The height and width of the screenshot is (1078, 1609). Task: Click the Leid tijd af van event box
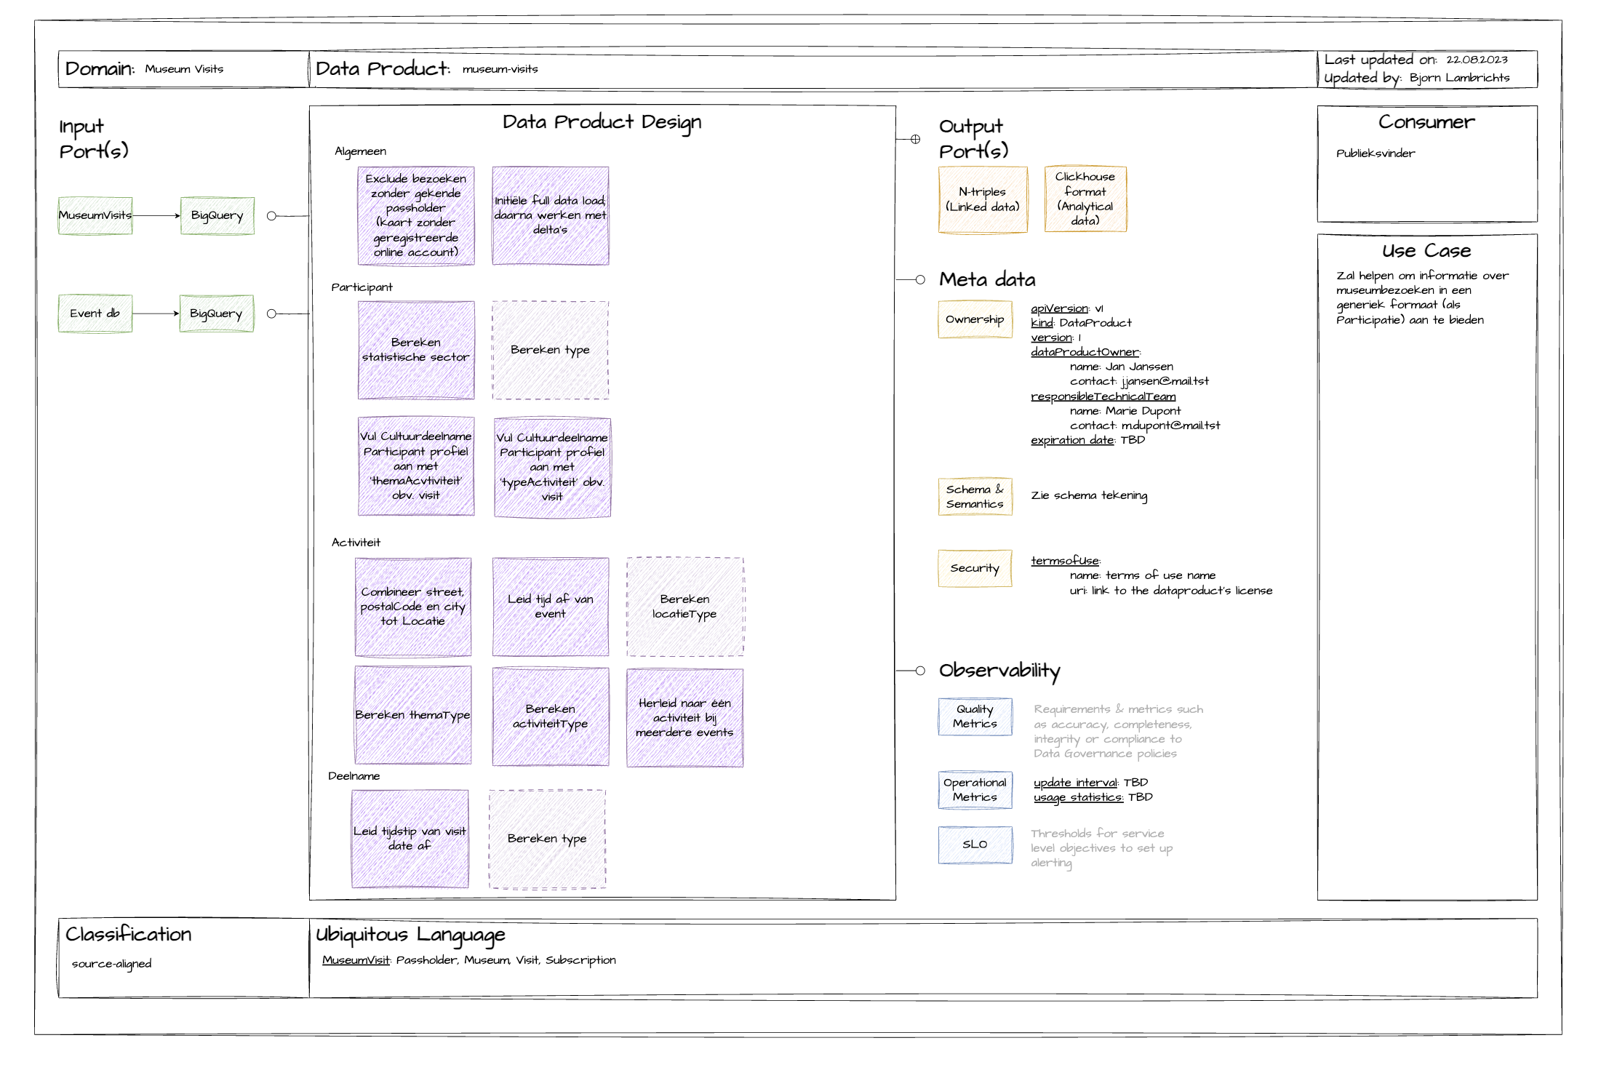pyautogui.click(x=551, y=607)
